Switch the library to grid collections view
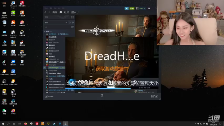The height and width of the screenshot is (126, 224). coord(72,17)
